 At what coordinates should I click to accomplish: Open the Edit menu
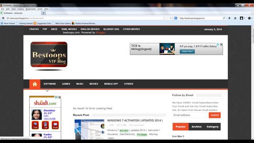8,9
